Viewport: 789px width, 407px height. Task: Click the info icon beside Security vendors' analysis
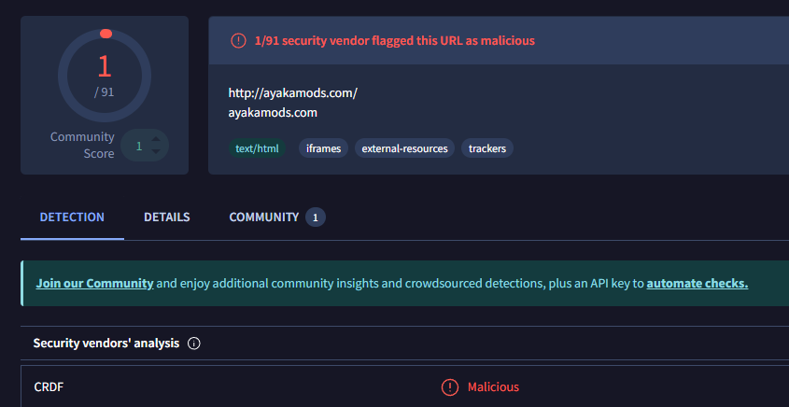(193, 344)
